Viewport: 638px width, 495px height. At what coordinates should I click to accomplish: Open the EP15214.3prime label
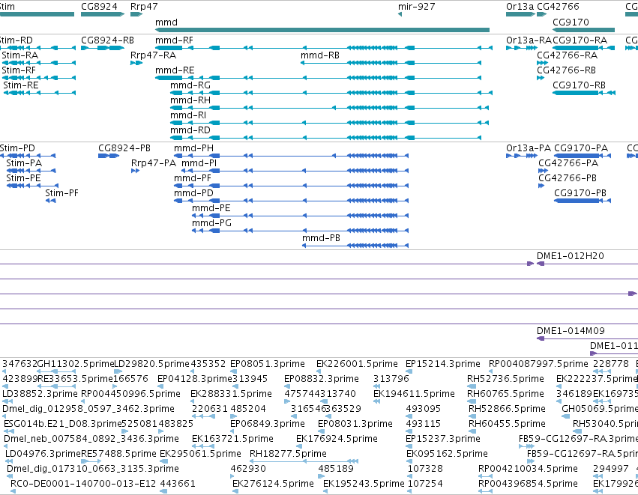[x=442, y=364]
